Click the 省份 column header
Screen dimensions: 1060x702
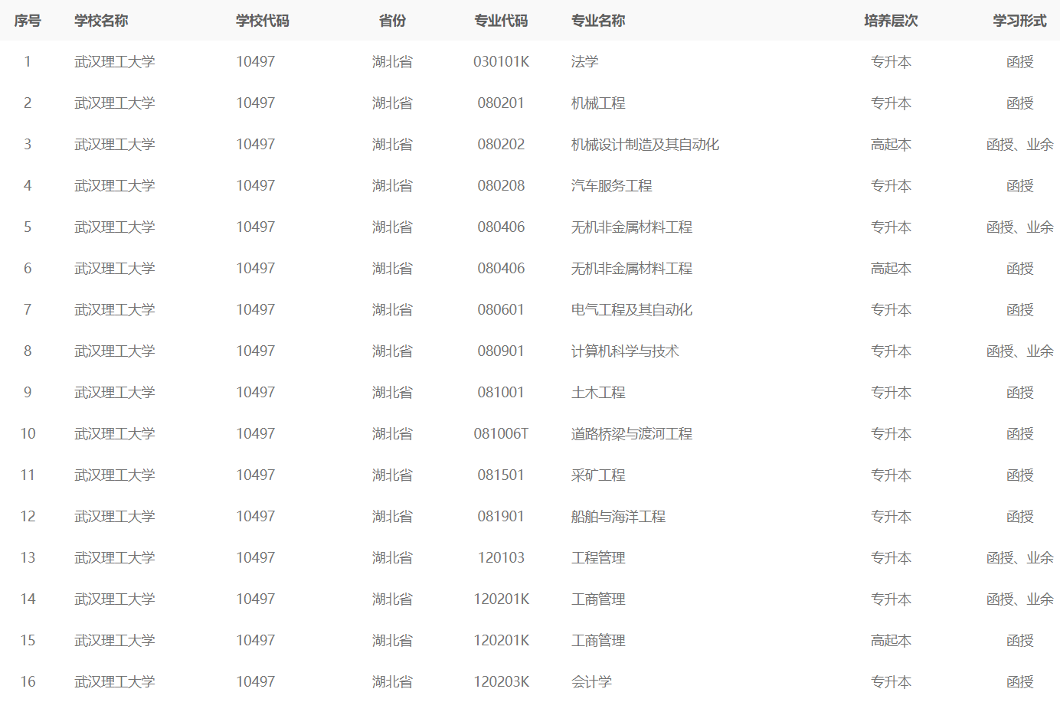392,21
